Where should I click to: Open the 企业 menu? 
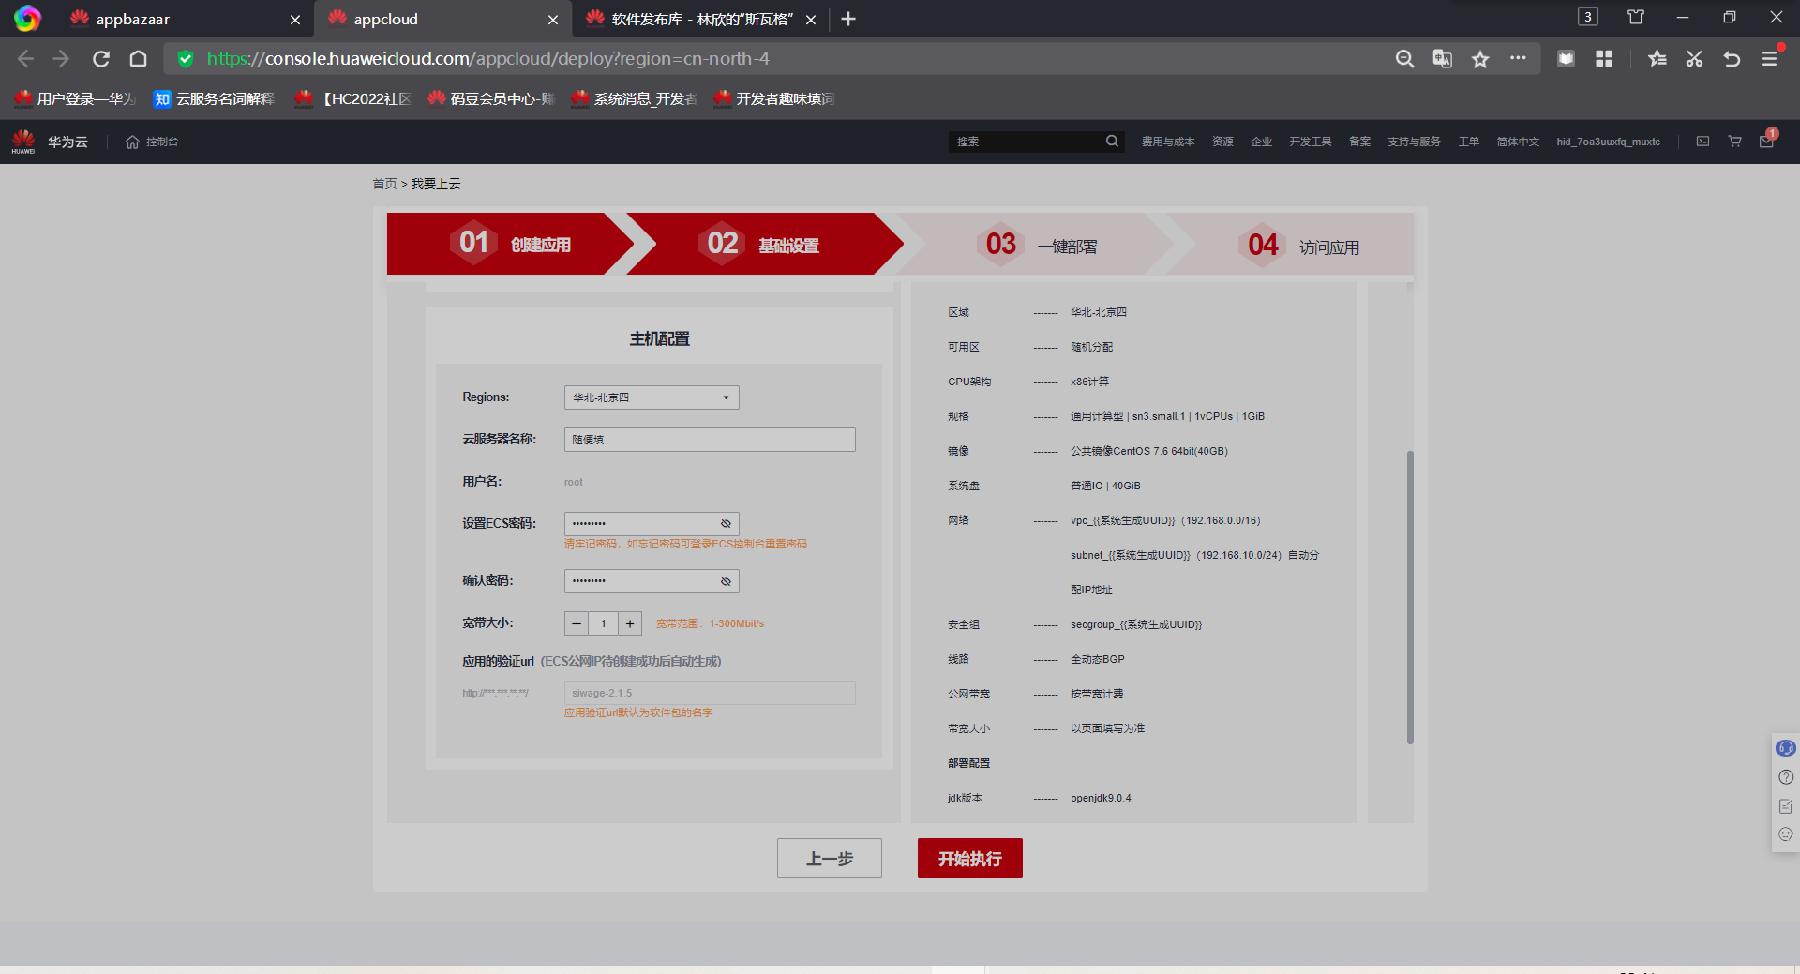click(x=1262, y=142)
